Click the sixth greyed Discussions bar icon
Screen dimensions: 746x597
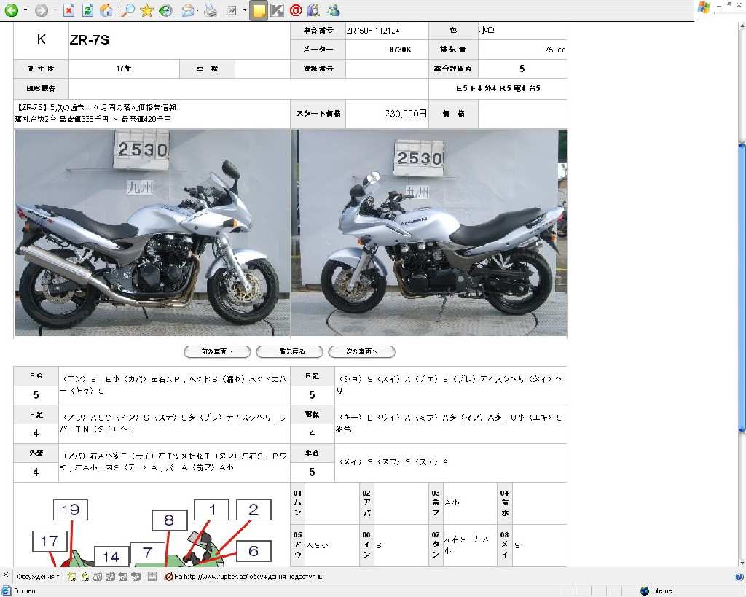[136, 577]
